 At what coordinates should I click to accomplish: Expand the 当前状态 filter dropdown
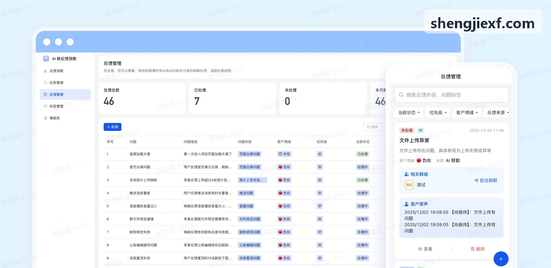[x=409, y=113]
